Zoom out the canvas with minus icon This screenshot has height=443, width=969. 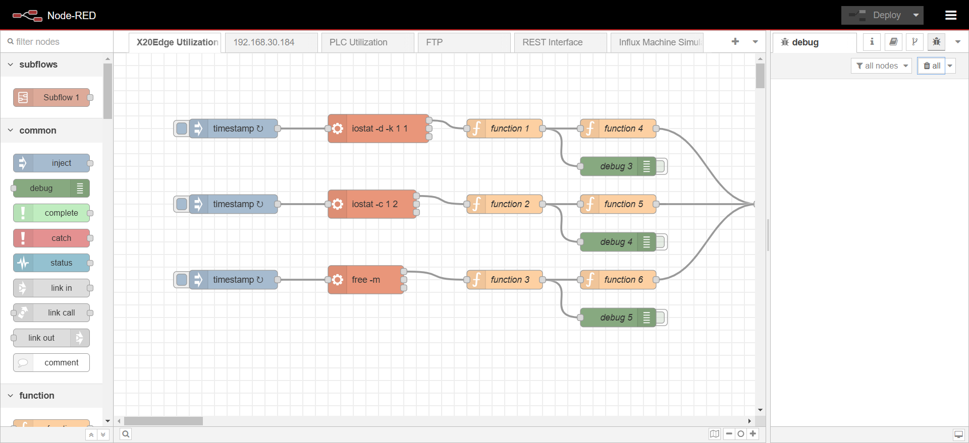click(x=729, y=434)
